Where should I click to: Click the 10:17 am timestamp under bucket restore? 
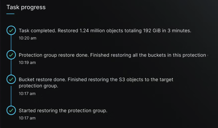(27, 93)
